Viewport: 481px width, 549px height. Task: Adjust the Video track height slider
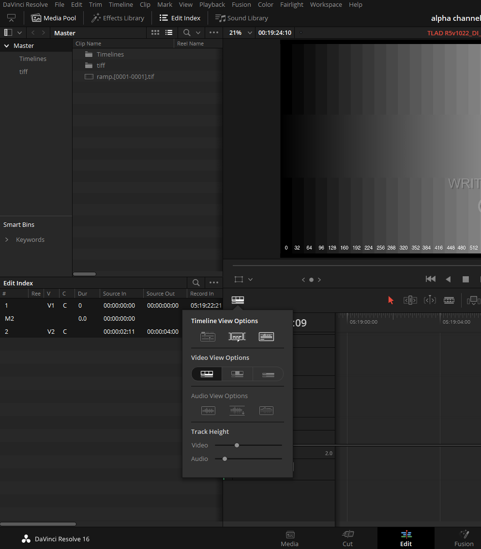pos(237,445)
